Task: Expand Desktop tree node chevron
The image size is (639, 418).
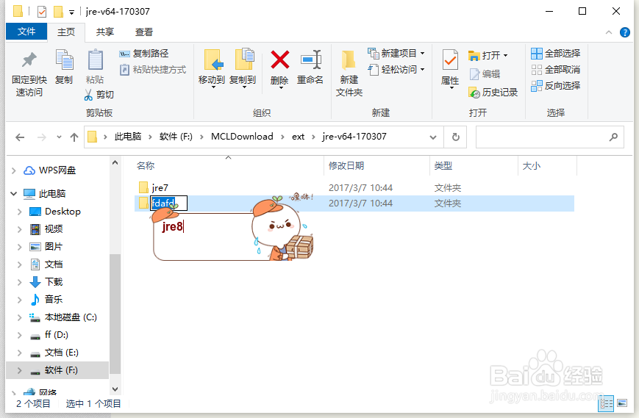Action: (19, 212)
